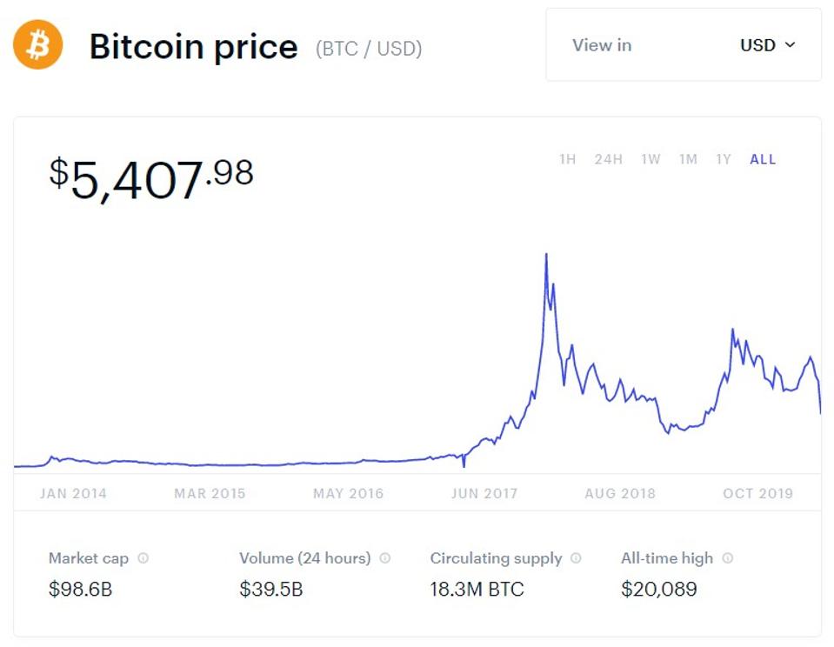This screenshot has width=834, height=647.
Task: Click the info icon next to All-time high
Action: tap(728, 558)
